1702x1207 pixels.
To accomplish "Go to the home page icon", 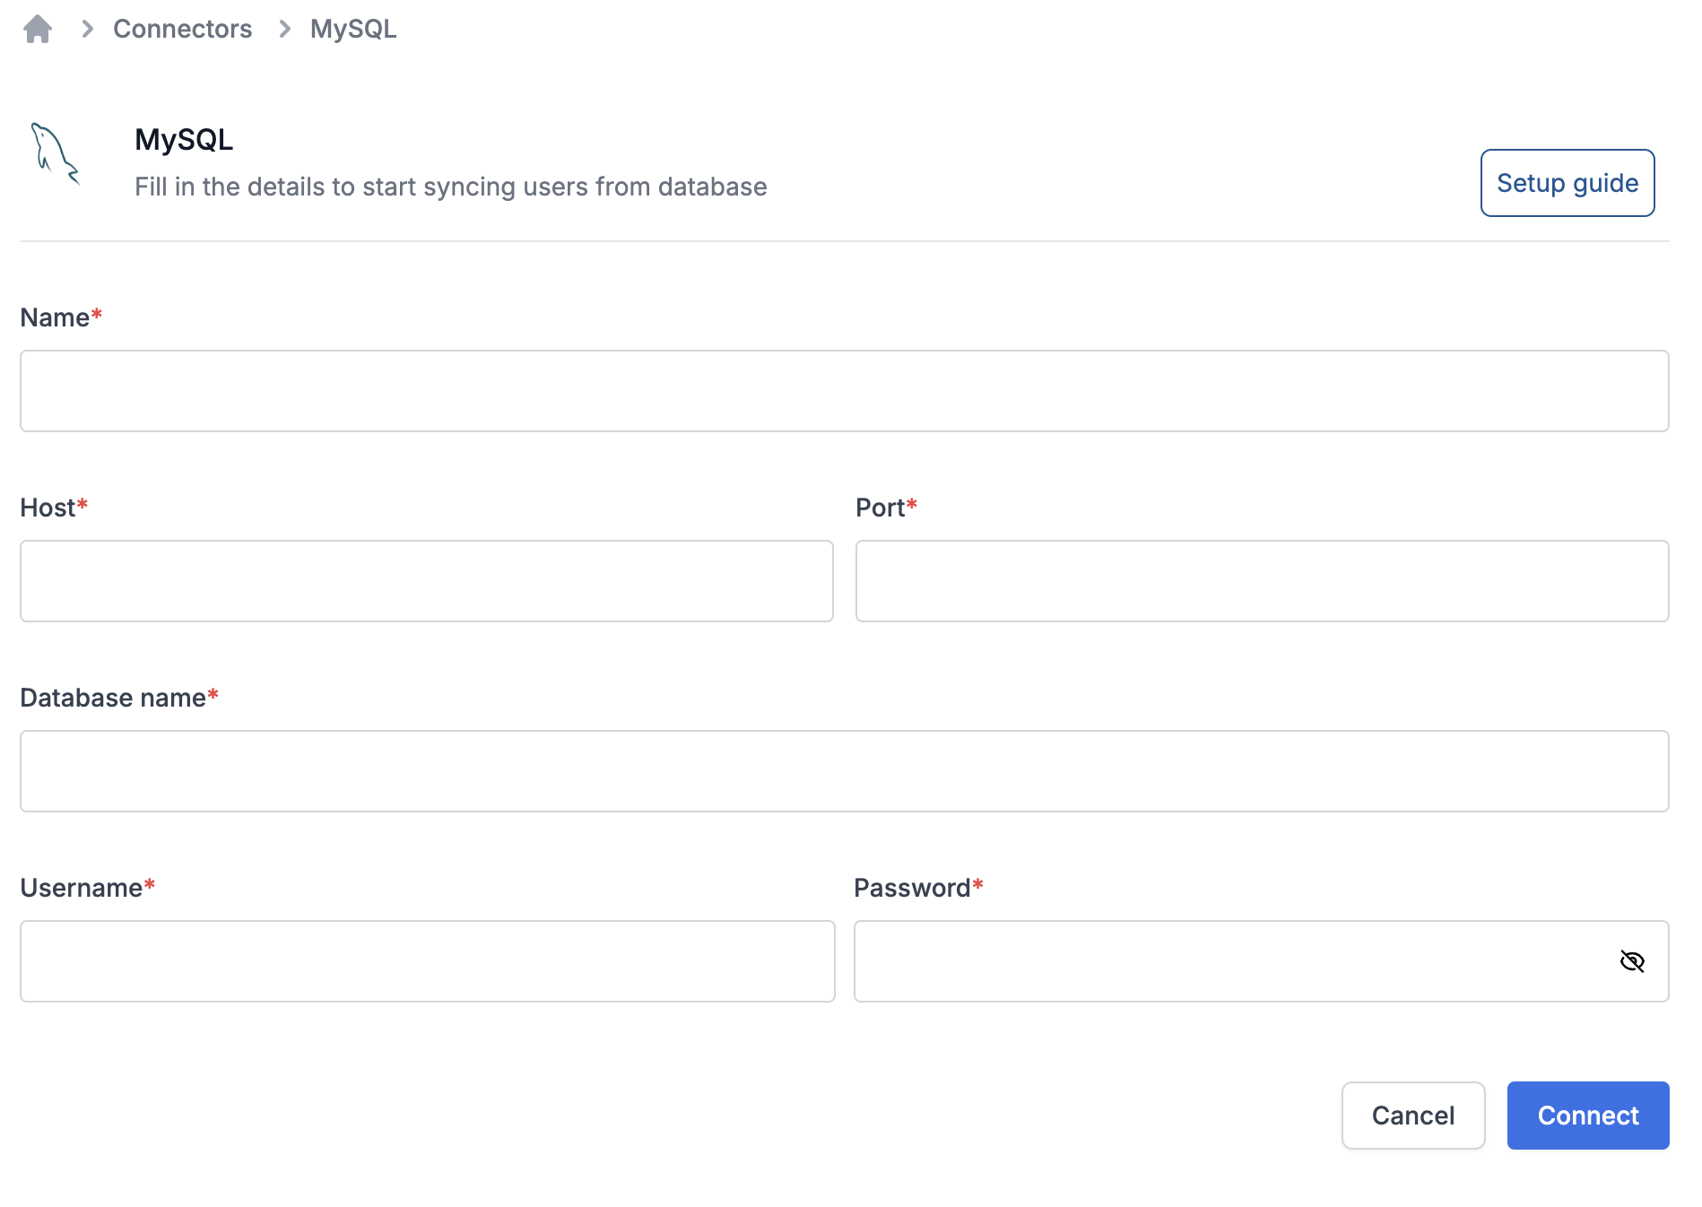I will pyautogui.click(x=38, y=30).
